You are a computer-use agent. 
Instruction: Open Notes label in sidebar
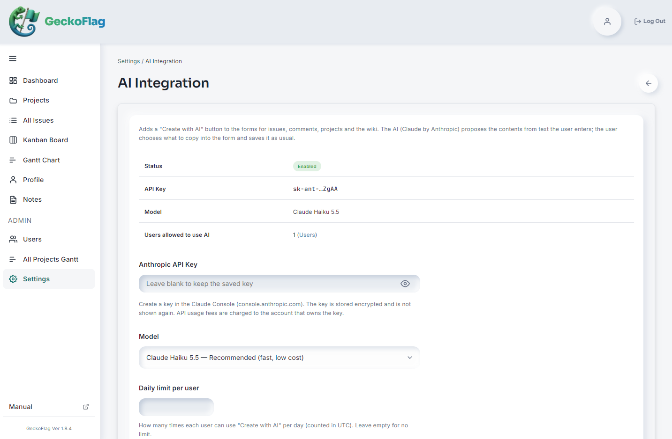pyautogui.click(x=32, y=199)
